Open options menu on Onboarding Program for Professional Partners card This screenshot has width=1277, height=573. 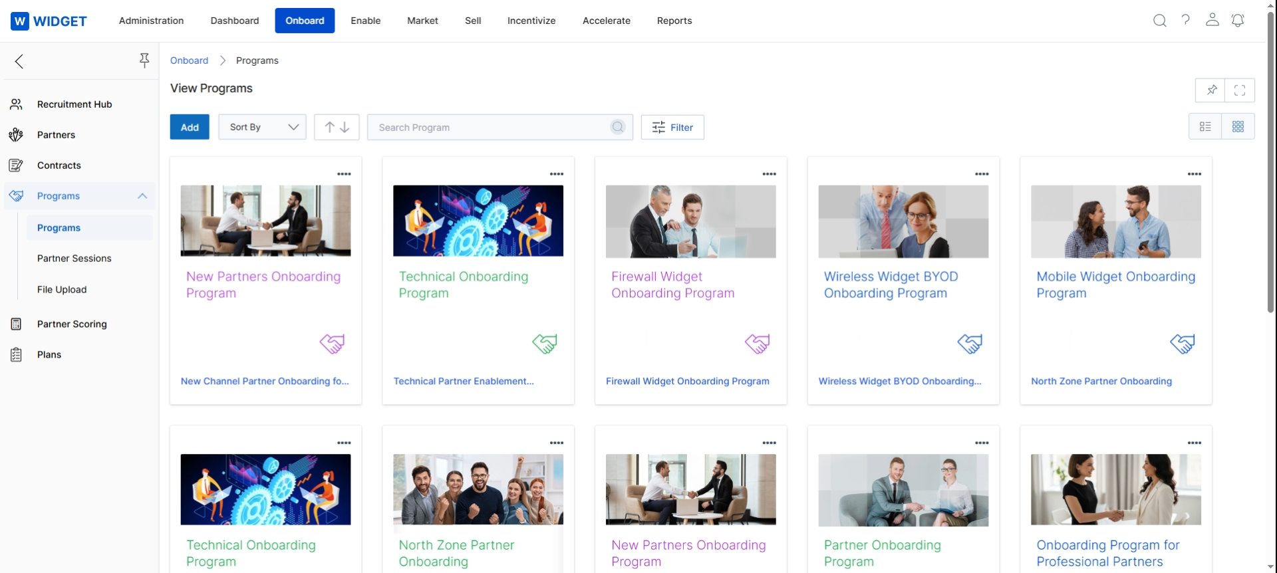coord(1195,443)
